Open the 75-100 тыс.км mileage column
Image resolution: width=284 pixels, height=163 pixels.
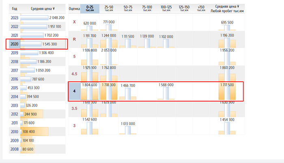pyautogui.click(x=147, y=9)
